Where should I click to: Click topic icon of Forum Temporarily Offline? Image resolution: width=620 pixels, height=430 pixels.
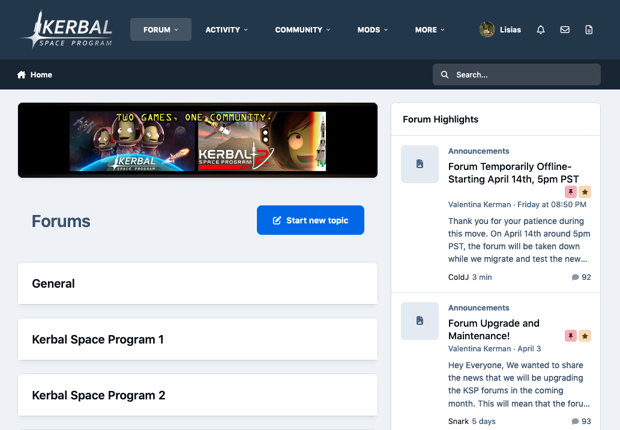[x=420, y=164]
